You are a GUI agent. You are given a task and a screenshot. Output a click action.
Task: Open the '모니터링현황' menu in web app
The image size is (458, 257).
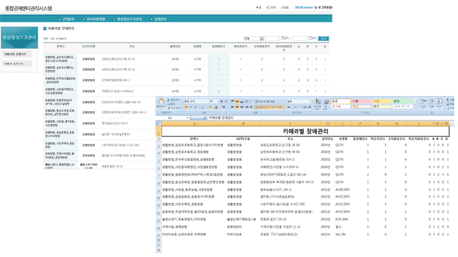(93, 19)
